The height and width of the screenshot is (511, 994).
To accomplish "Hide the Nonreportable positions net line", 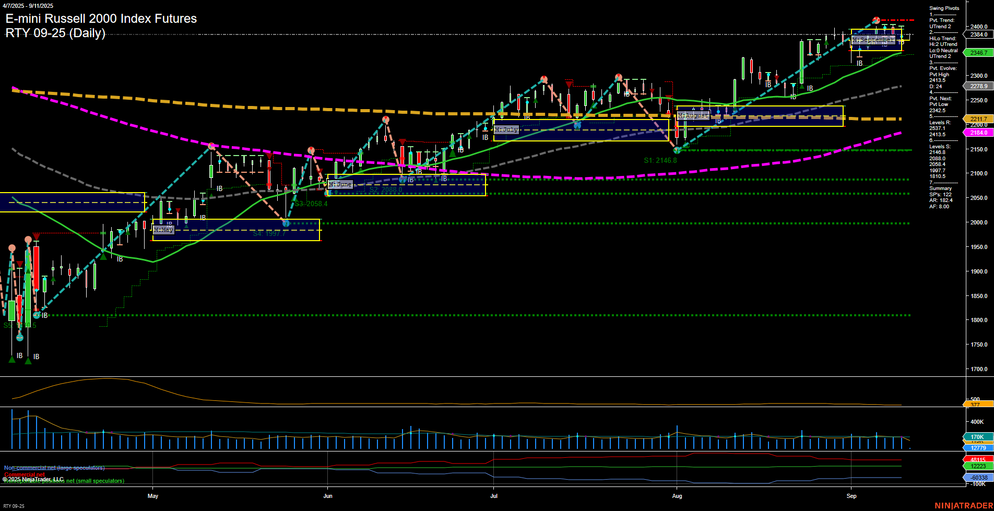I will (63, 481).
